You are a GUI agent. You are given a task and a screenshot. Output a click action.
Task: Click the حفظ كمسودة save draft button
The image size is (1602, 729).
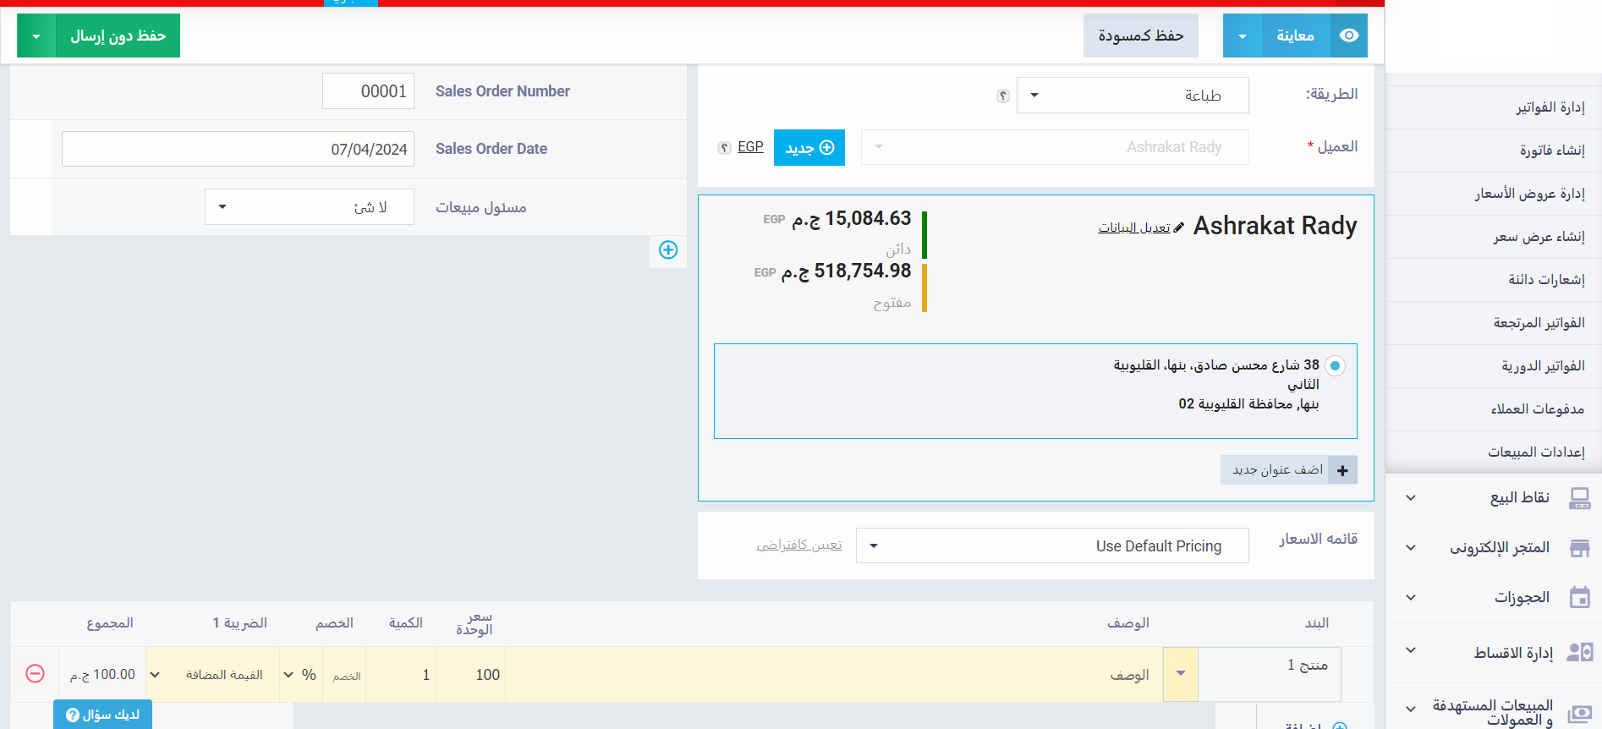1140,36
